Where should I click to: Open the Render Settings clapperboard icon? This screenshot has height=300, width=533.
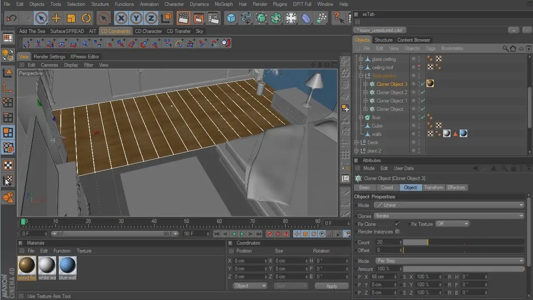(214, 18)
